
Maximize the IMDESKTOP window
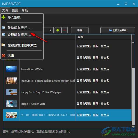pyautogui.click(x=126, y=4)
